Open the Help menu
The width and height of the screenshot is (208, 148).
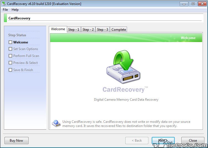[x=15, y=10]
